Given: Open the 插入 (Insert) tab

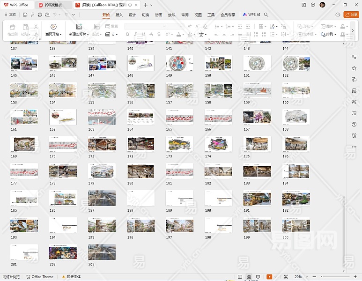Looking at the screenshot, I should [119, 15].
